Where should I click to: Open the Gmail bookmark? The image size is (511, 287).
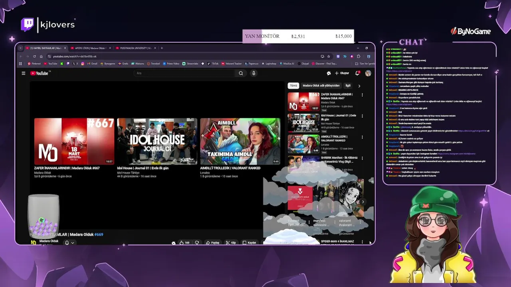tap(92, 63)
